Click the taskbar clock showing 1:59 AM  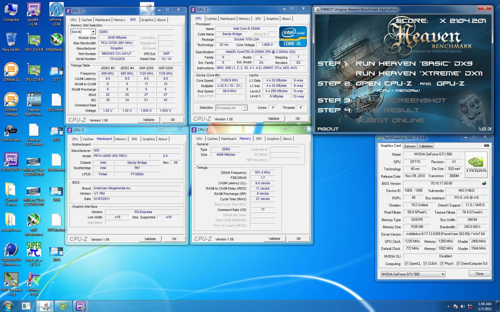pos(485,306)
